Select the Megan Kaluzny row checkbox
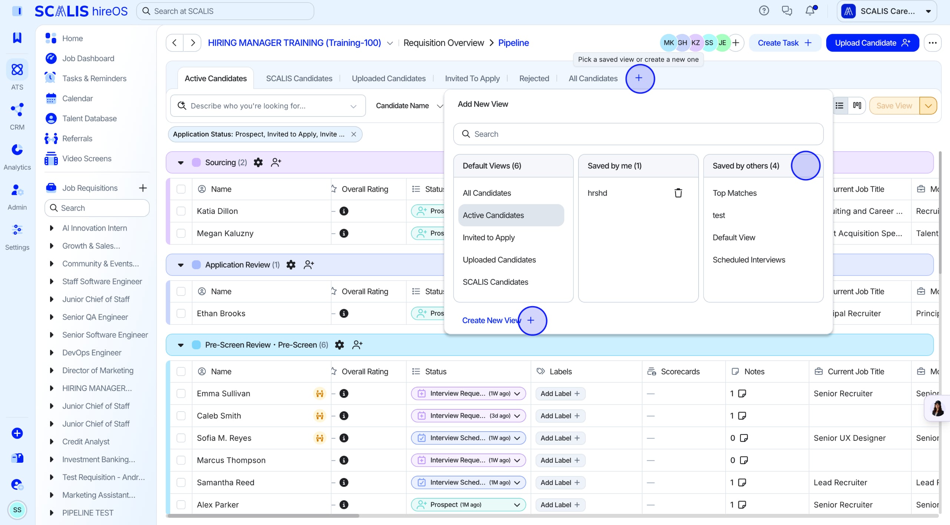 click(x=181, y=233)
